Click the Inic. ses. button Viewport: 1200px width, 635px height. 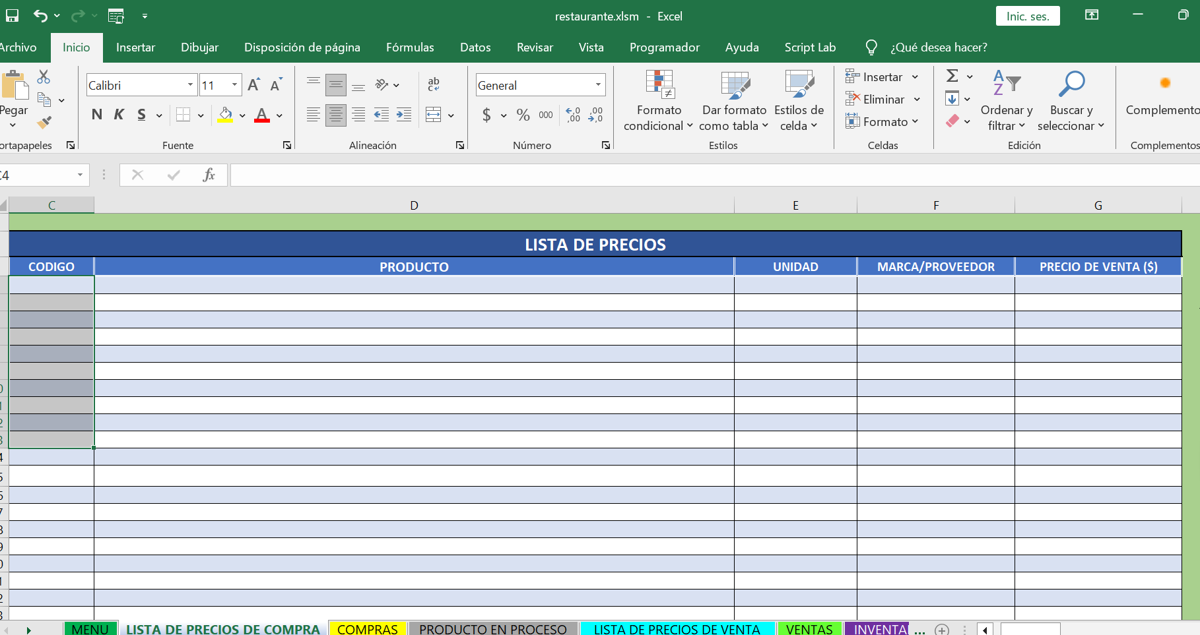point(1027,16)
